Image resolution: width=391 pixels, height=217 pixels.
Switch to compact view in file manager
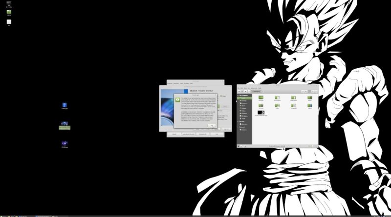coord(316,91)
